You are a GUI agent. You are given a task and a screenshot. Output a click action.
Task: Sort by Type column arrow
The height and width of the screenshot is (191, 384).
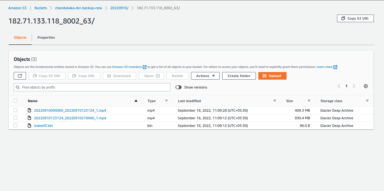tap(166, 101)
